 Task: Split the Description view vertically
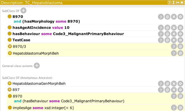click(x=174, y=2)
